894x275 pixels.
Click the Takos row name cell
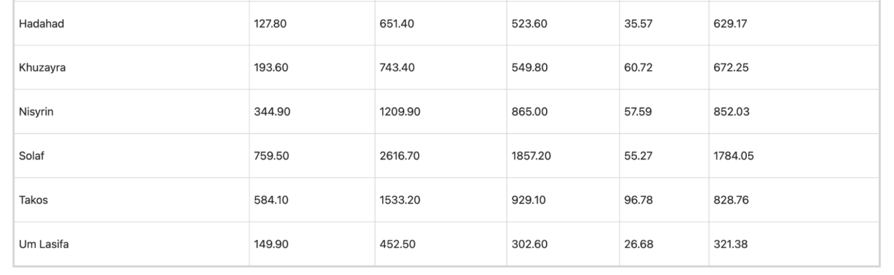tap(32, 199)
